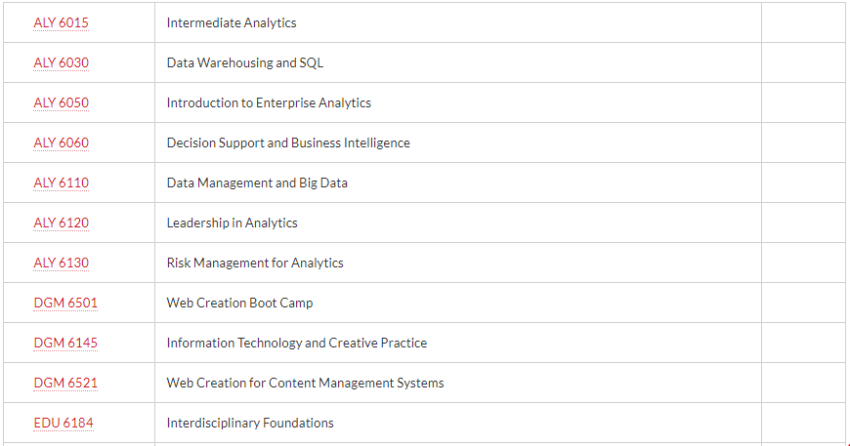Select the Introduction to Enterprise Analytics row
Screen dimensions: 850x446
click(424, 102)
